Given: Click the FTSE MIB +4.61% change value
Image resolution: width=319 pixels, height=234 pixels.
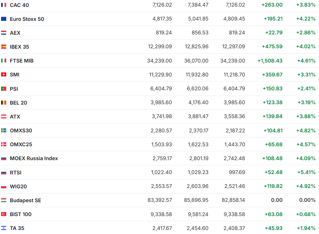Looking at the screenshot, I should click(306, 61).
